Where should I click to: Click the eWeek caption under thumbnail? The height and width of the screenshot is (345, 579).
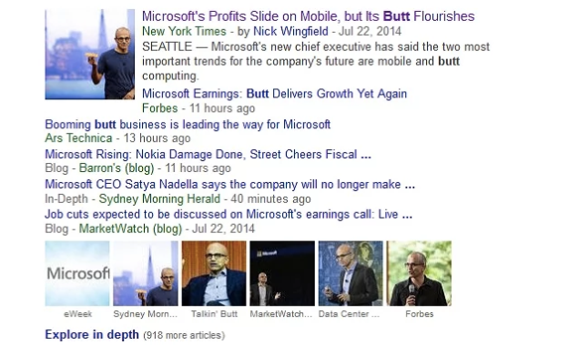click(x=77, y=314)
